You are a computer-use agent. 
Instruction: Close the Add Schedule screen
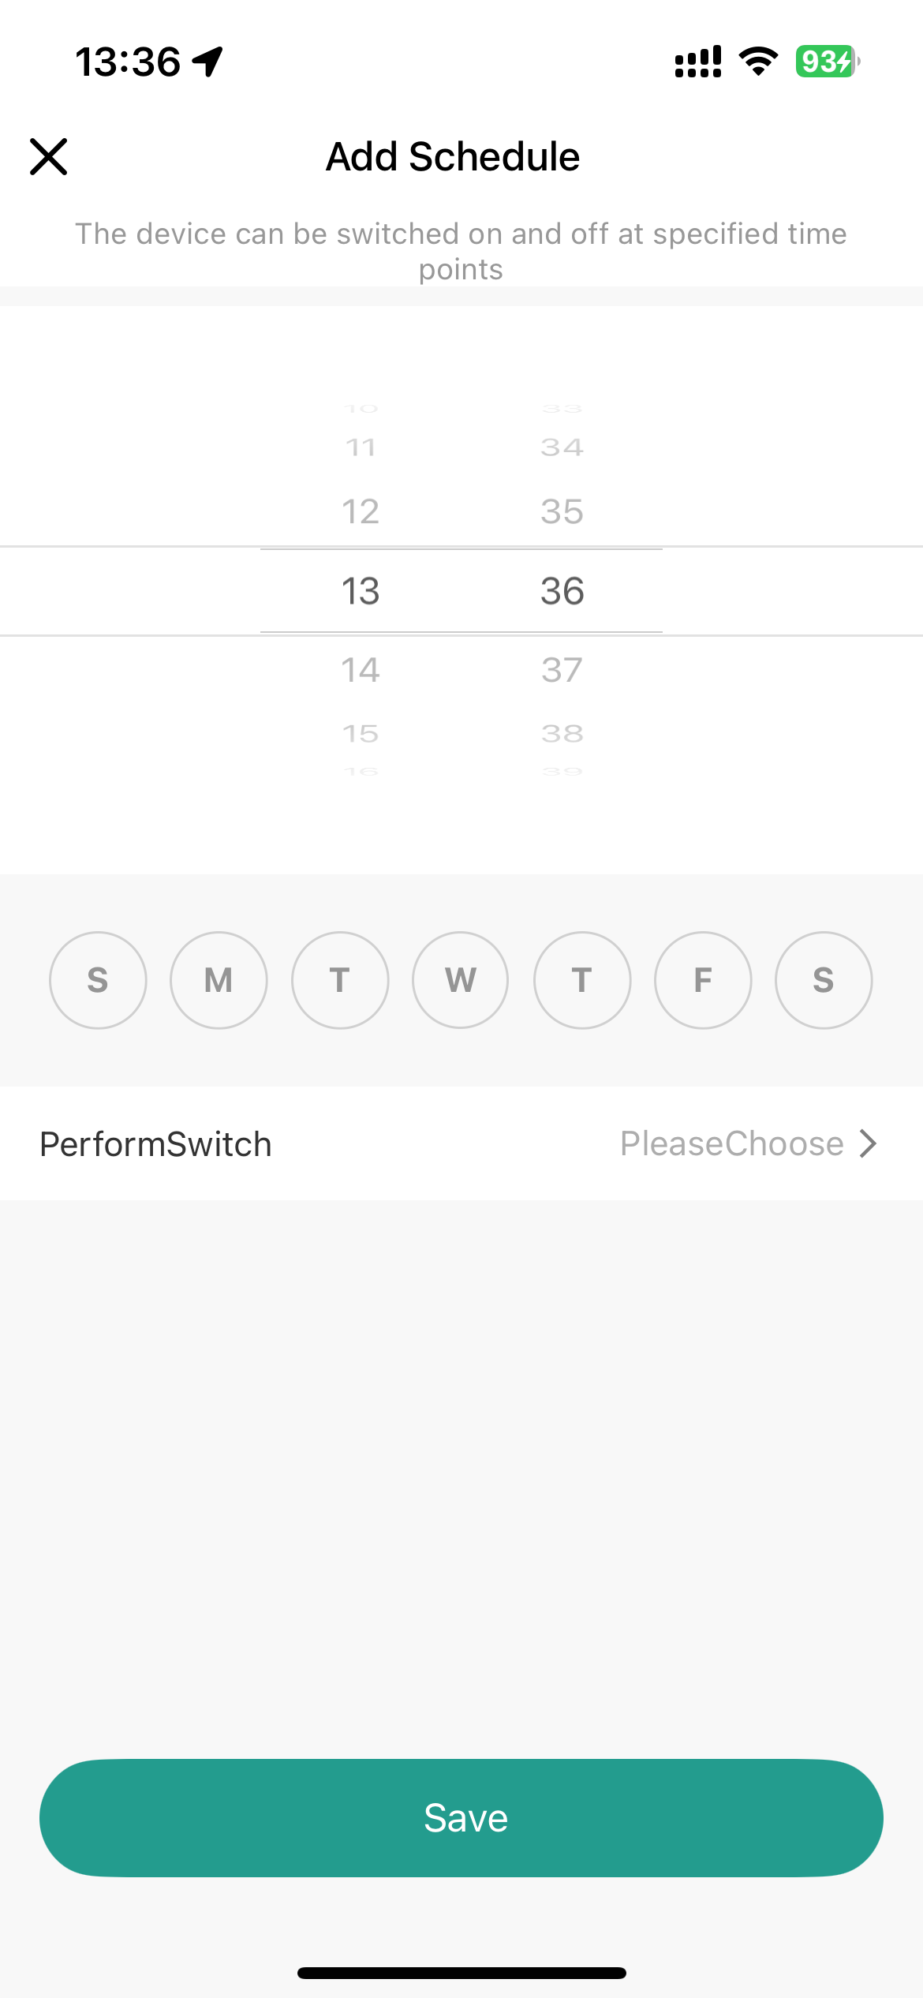click(49, 156)
